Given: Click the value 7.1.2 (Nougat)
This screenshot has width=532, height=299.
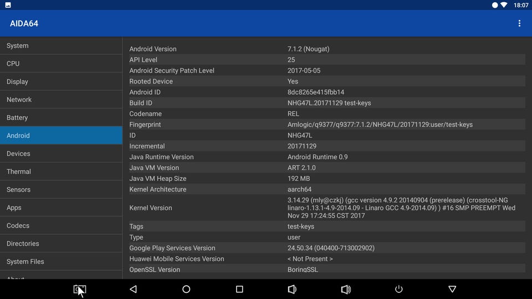Looking at the screenshot, I should click(x=309, y=49).
